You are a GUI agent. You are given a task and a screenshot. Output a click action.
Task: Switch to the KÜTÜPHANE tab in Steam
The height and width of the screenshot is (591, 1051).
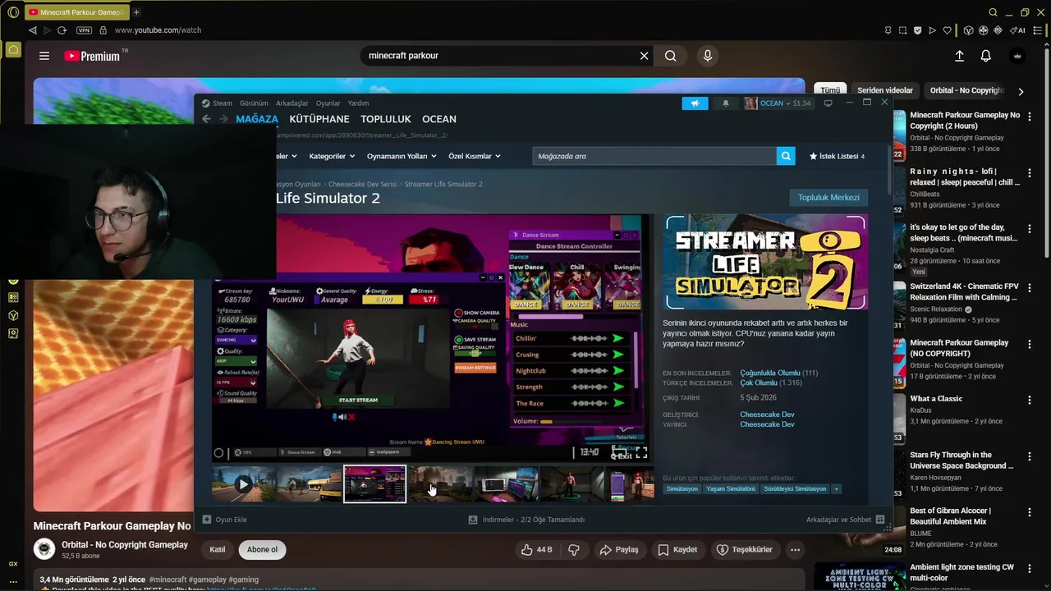pos(319,119)
